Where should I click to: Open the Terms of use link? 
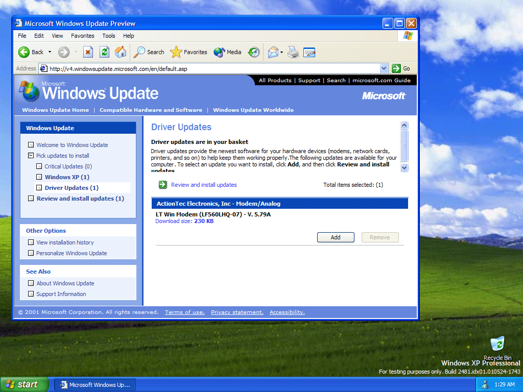click(184, 312)
